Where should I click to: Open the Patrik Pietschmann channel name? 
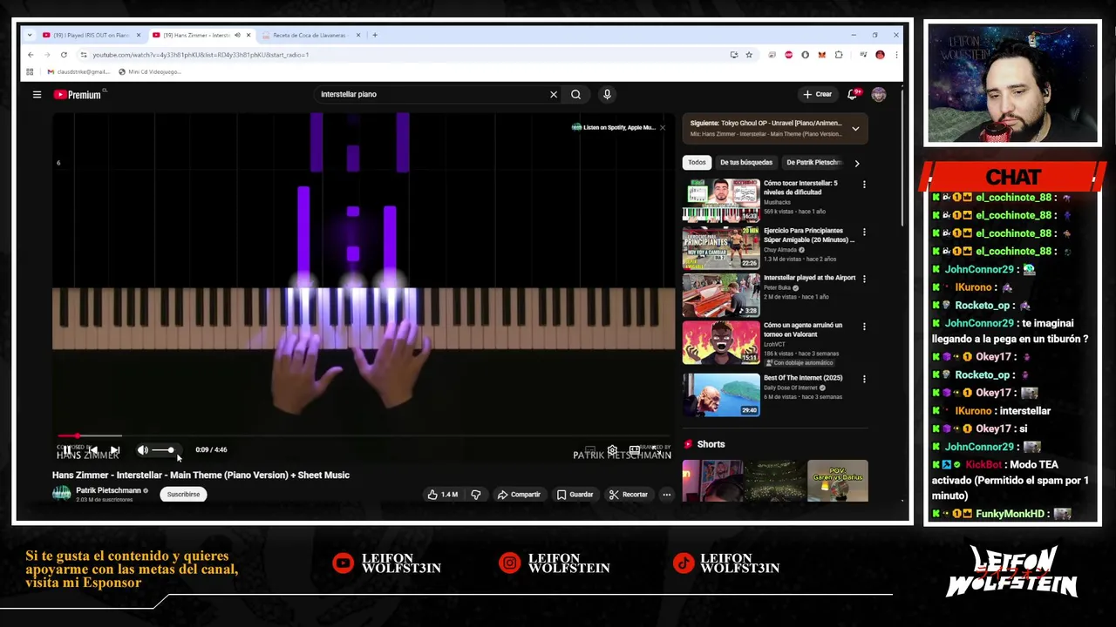[108, 490]
